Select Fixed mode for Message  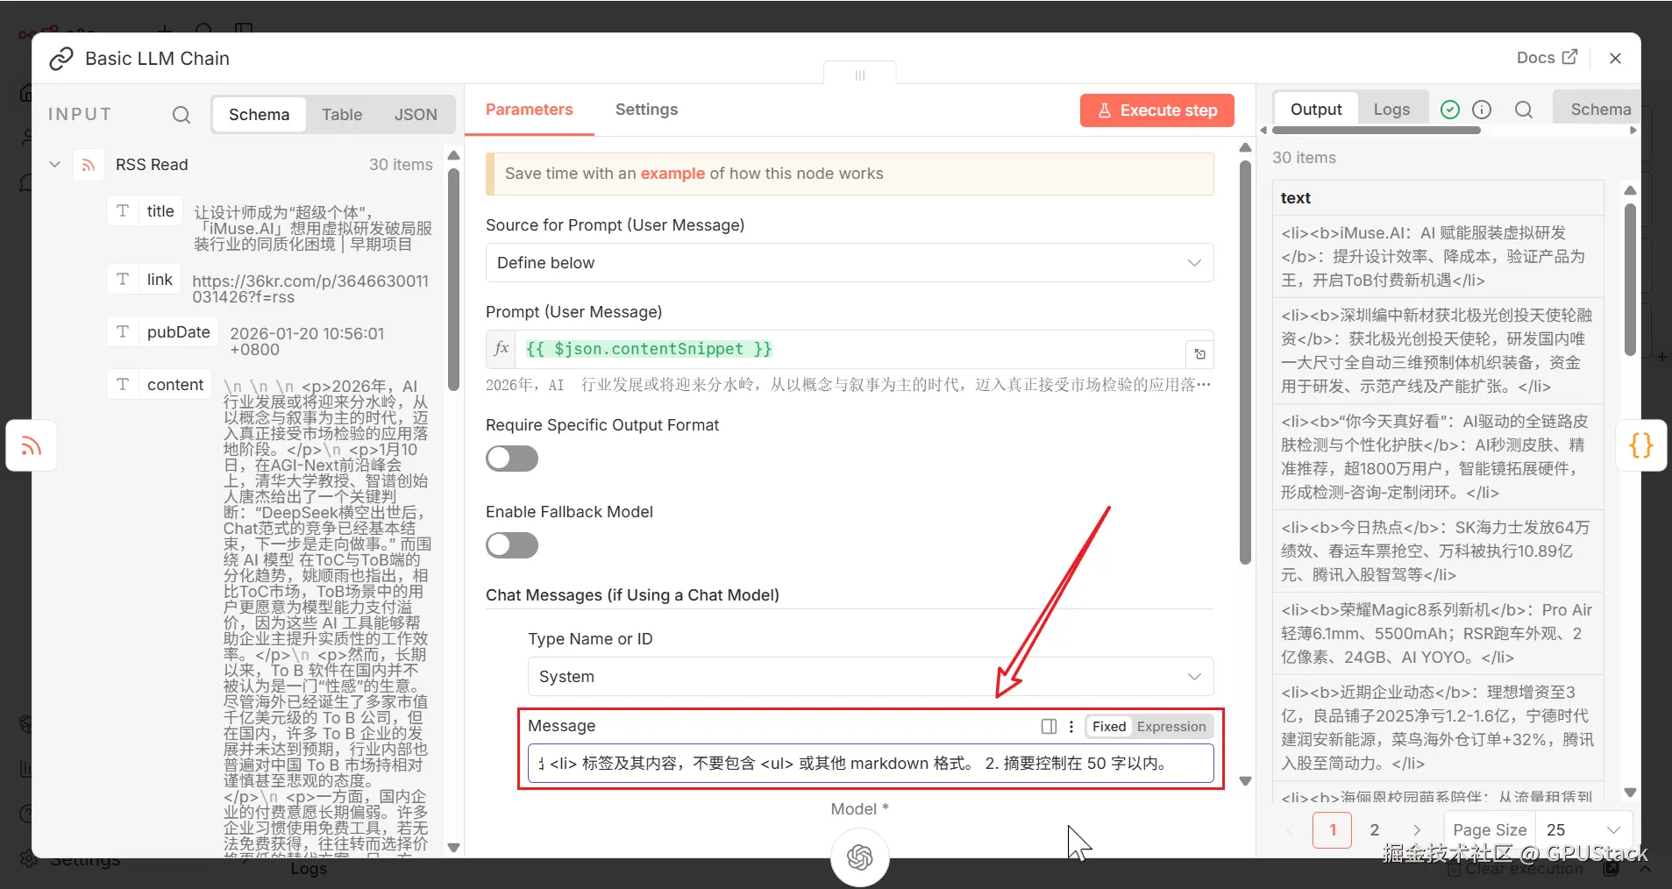1109,726
